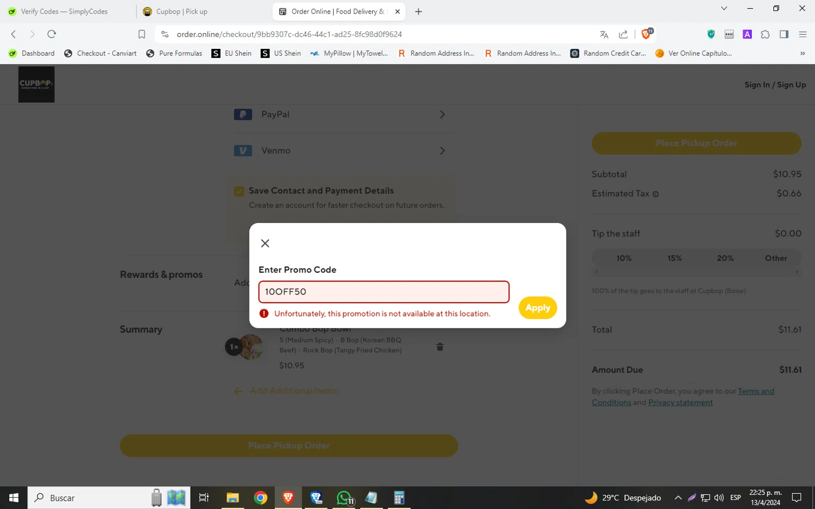Screen dimensions: 815x509
Task: Open US Shein bookmark
Action: coord(281,53)
